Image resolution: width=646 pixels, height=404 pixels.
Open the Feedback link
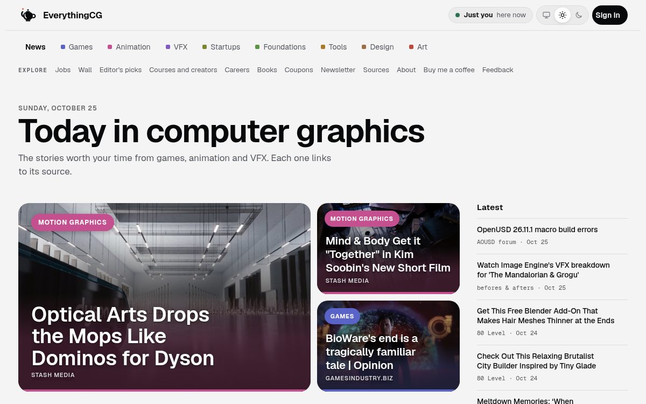pyautogui.click(x=498, y=70)
